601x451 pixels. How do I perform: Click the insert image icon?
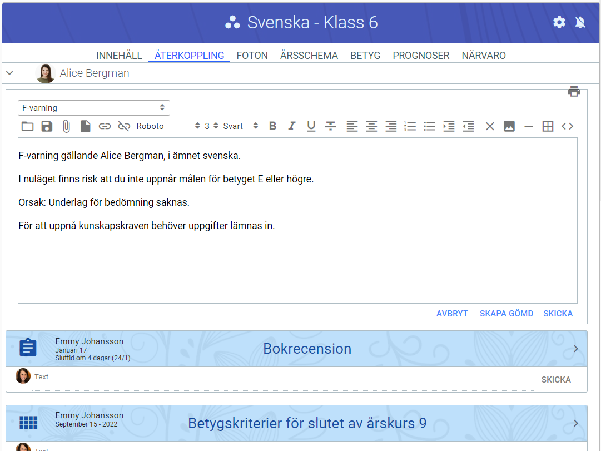[509, 126]
